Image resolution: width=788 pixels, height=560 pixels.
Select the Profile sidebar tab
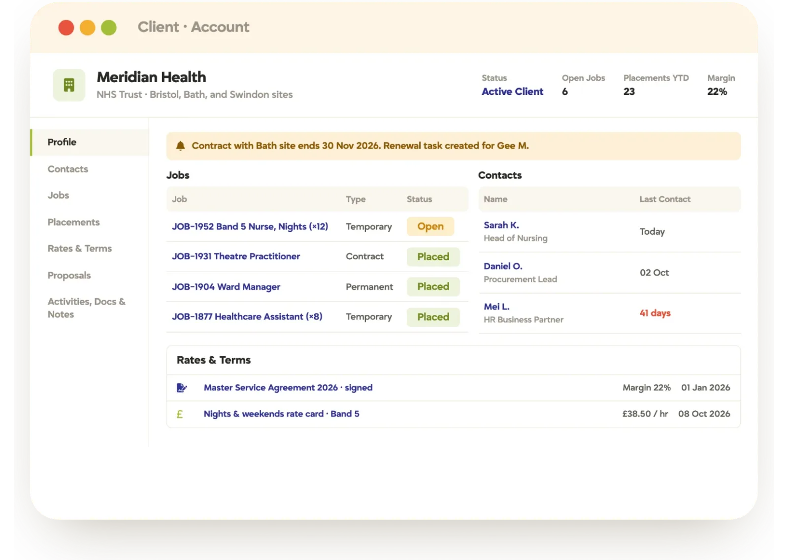(x=90, y=142)
